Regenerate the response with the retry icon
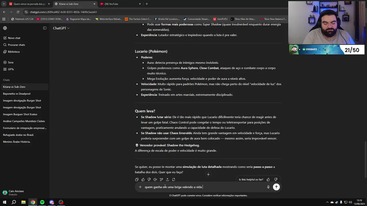Viewport: 367px width, 206px height. point(173,180)
